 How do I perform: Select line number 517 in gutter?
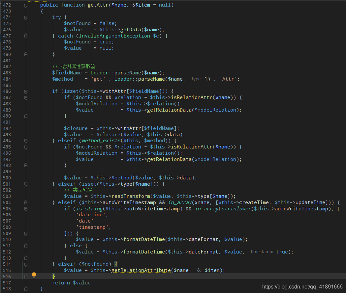point(7,283)
